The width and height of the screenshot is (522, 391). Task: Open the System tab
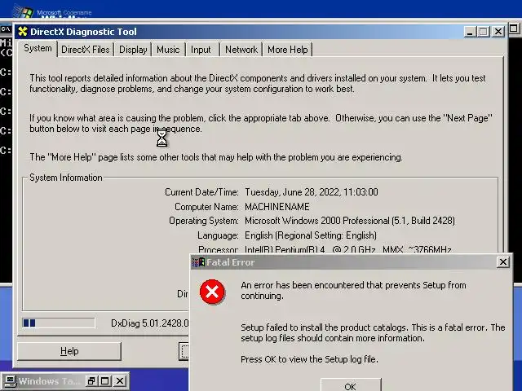tap(38, 49)
